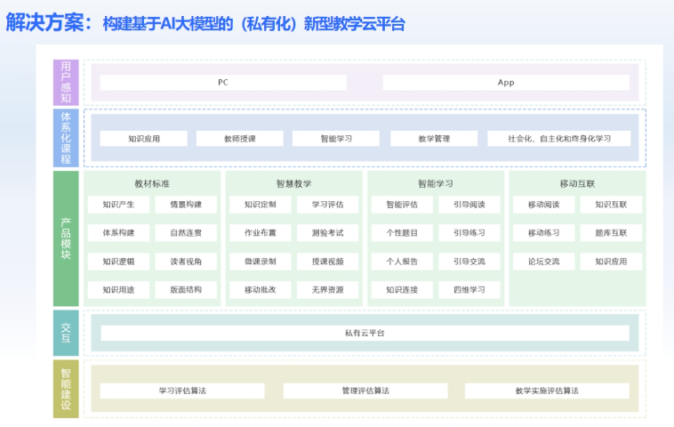Image resolution: width=674 pixels, height=427 pixels.
Task: Click the 智能学习 heading in 产品模块
Action: pyautogui.click(x=436, y=183)
